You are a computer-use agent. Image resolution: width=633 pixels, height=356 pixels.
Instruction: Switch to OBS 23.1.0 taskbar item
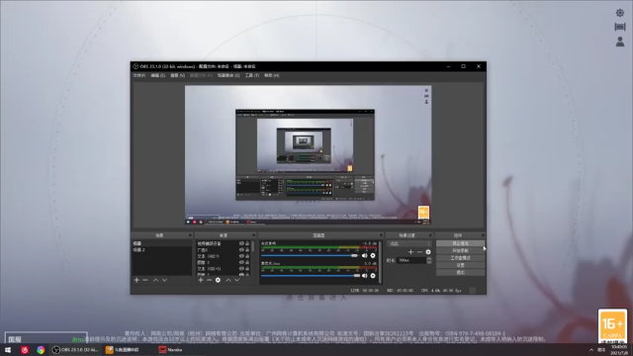(76, 350)
